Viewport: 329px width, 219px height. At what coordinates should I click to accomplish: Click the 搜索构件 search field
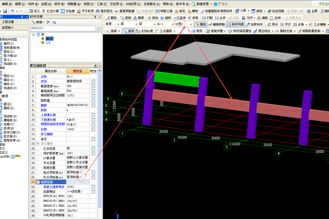click(x=63, y=29)
